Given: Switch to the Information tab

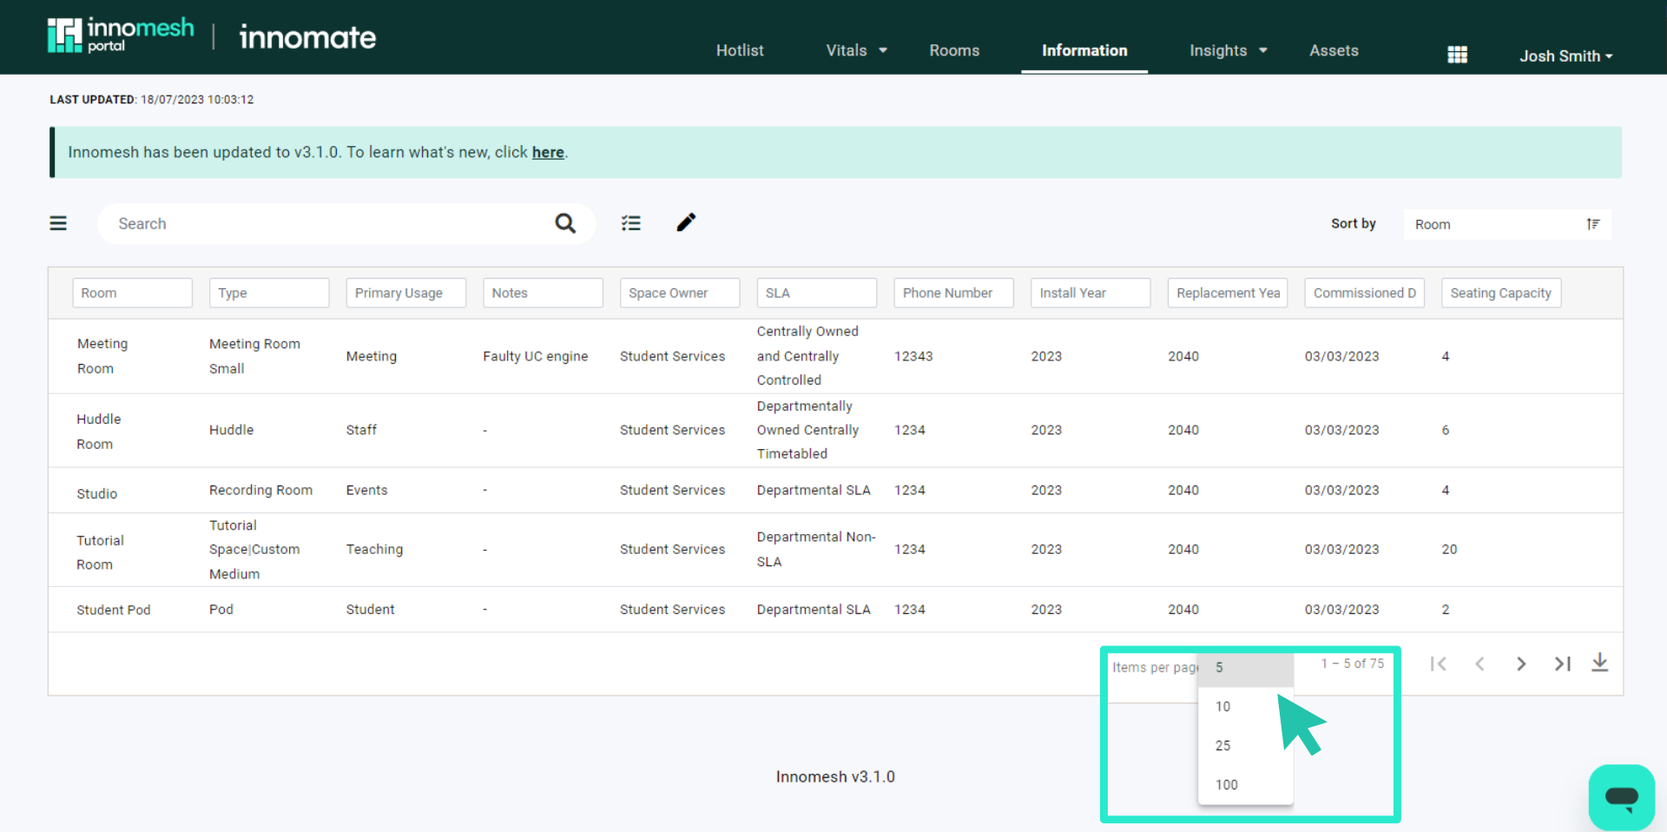Looking at the screenshot, I should pos(1084,50).
